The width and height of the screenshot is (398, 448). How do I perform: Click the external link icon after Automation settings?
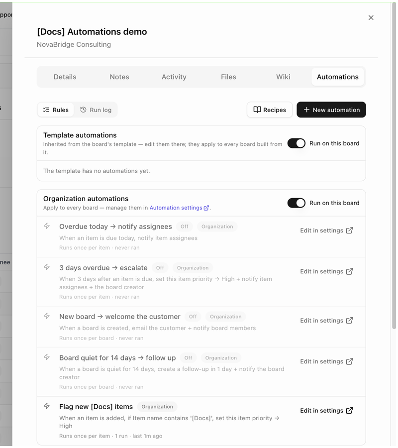(207, 209)
